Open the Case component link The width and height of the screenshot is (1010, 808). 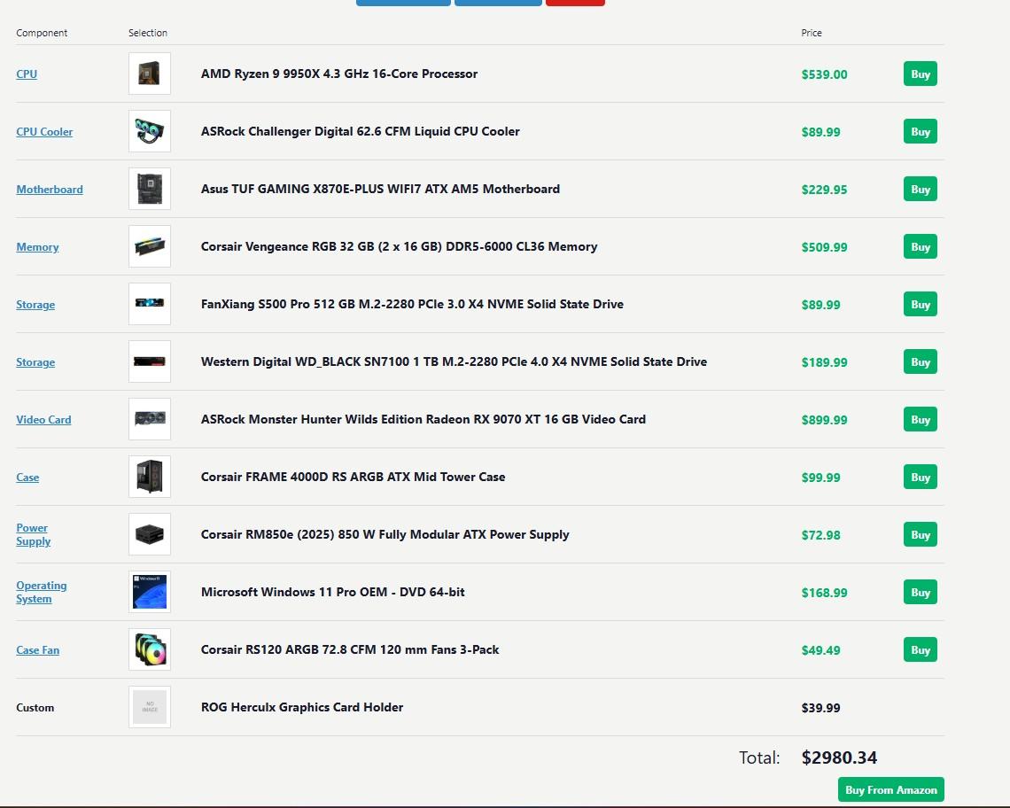27,478
